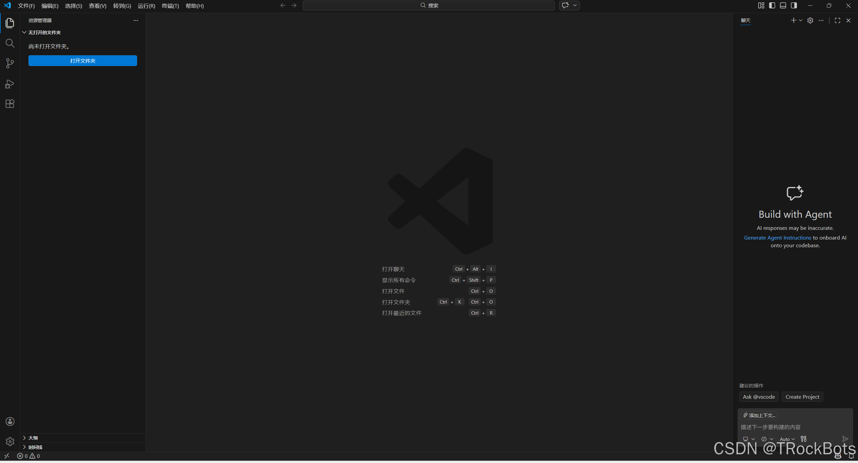The image size is (858, 463).
Task: Click chat settings gear icon
Action: tap(810, 20)
